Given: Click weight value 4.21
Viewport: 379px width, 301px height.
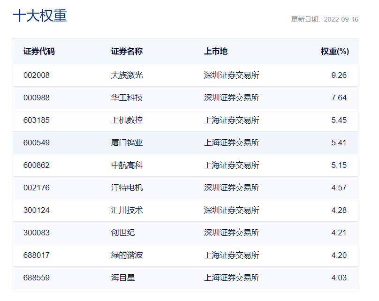Looking at the screenshot, I should pyautogui.click(x=339, y=233).
